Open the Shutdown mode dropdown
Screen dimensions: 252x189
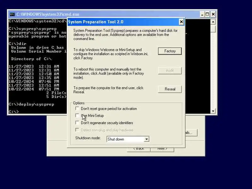point(146,139)
